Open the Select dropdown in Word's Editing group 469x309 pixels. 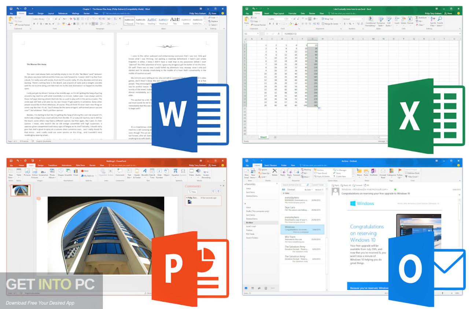213,25
